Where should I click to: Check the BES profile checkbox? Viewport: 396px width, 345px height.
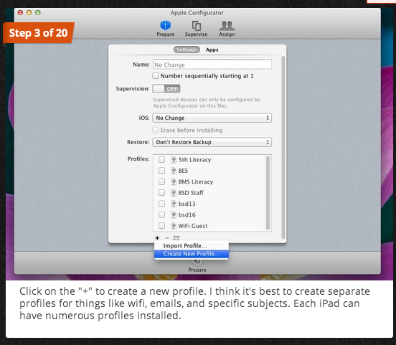pos(161,171)
